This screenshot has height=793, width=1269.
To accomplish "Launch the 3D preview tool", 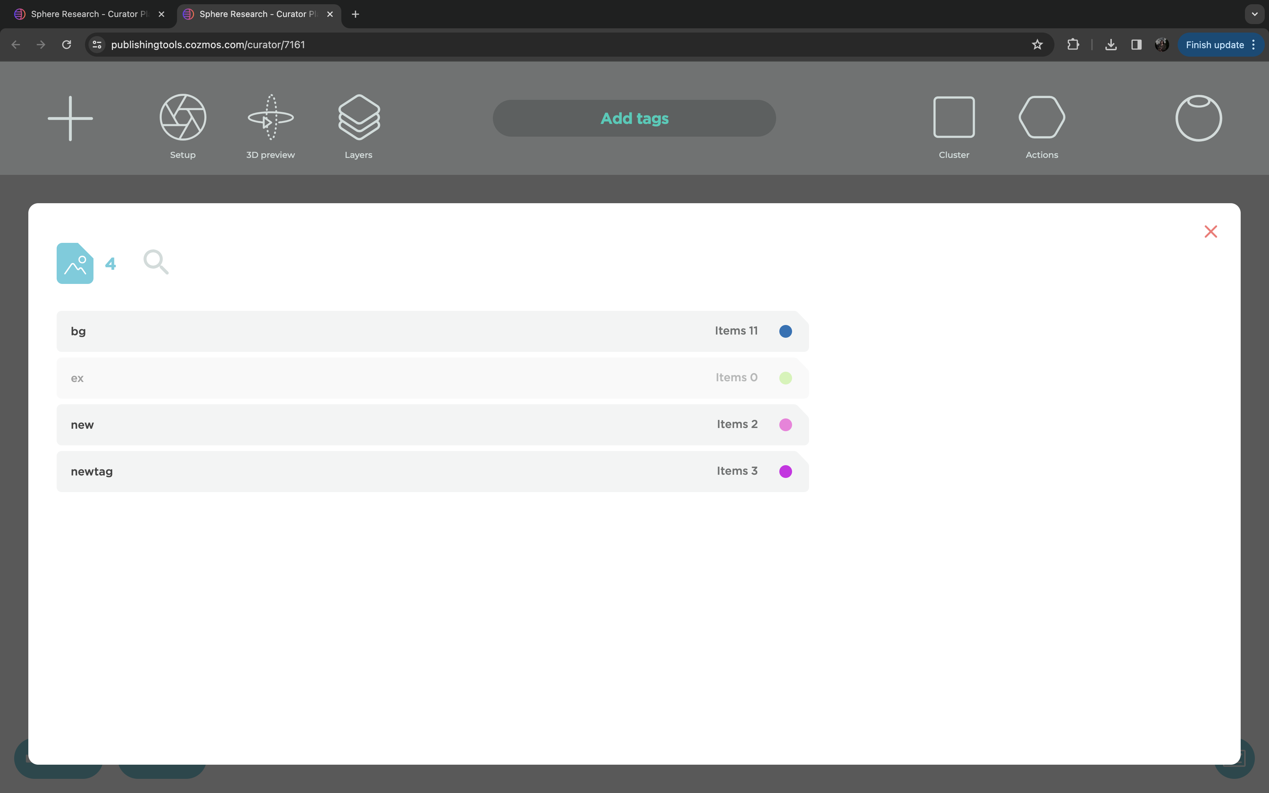I will (271, 118).
